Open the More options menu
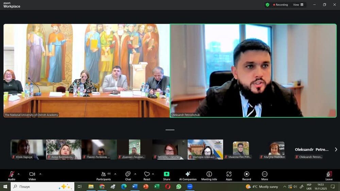The image size is (340, 191). [265, 176]
